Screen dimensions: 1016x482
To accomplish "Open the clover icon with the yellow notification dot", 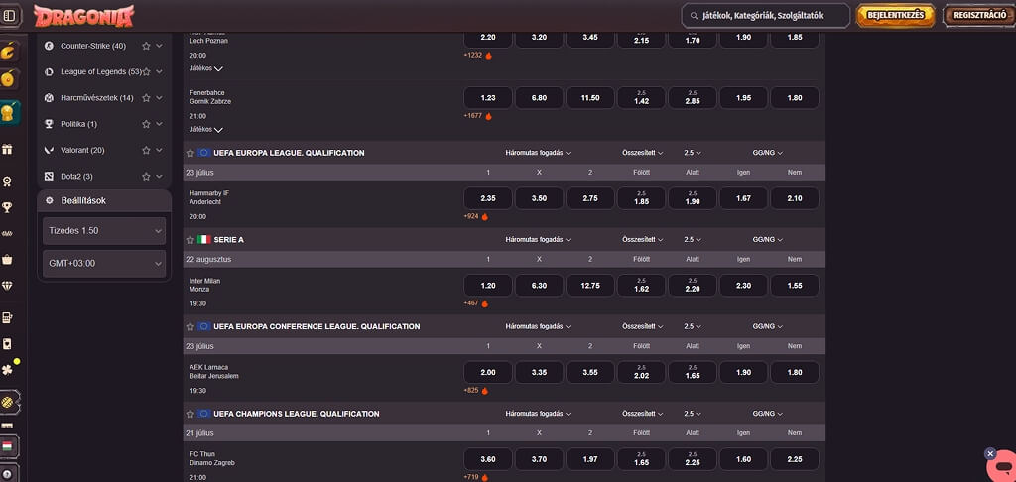I will (7, 369).
